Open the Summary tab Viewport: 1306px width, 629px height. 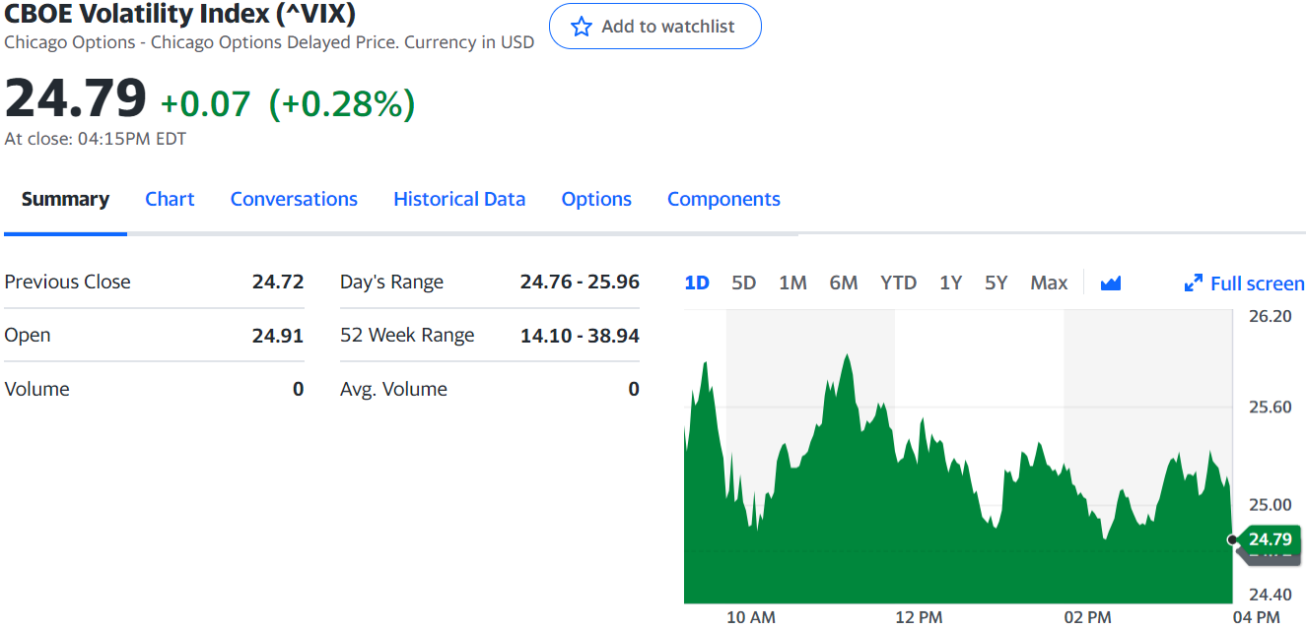(x=65, y=199)
